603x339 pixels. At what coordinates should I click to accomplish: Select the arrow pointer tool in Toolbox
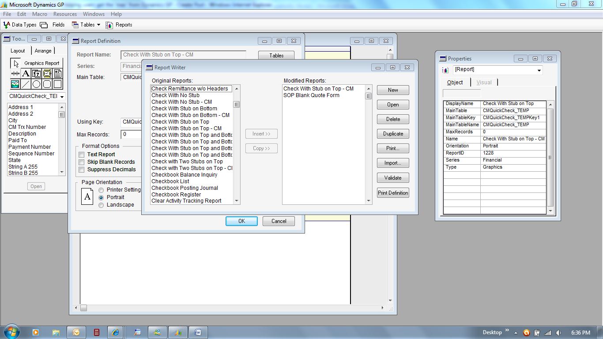point(15,63)
